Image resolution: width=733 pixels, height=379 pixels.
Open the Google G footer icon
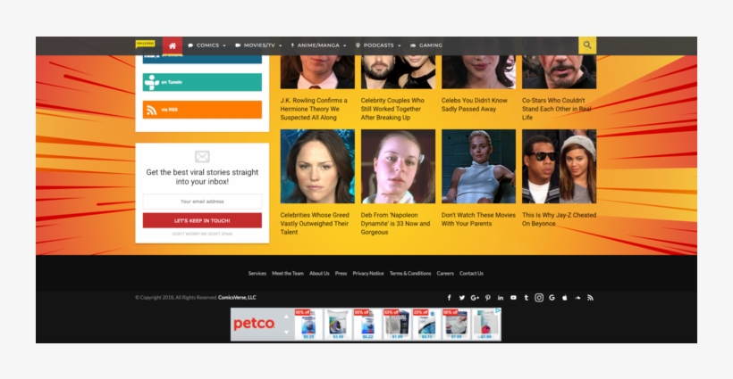click(x=552, y=298)
